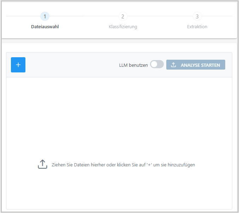Click the empty grey toolbar area beside the plus button
The width and height of the screenshot is (239, 213).
click(71, 65)
